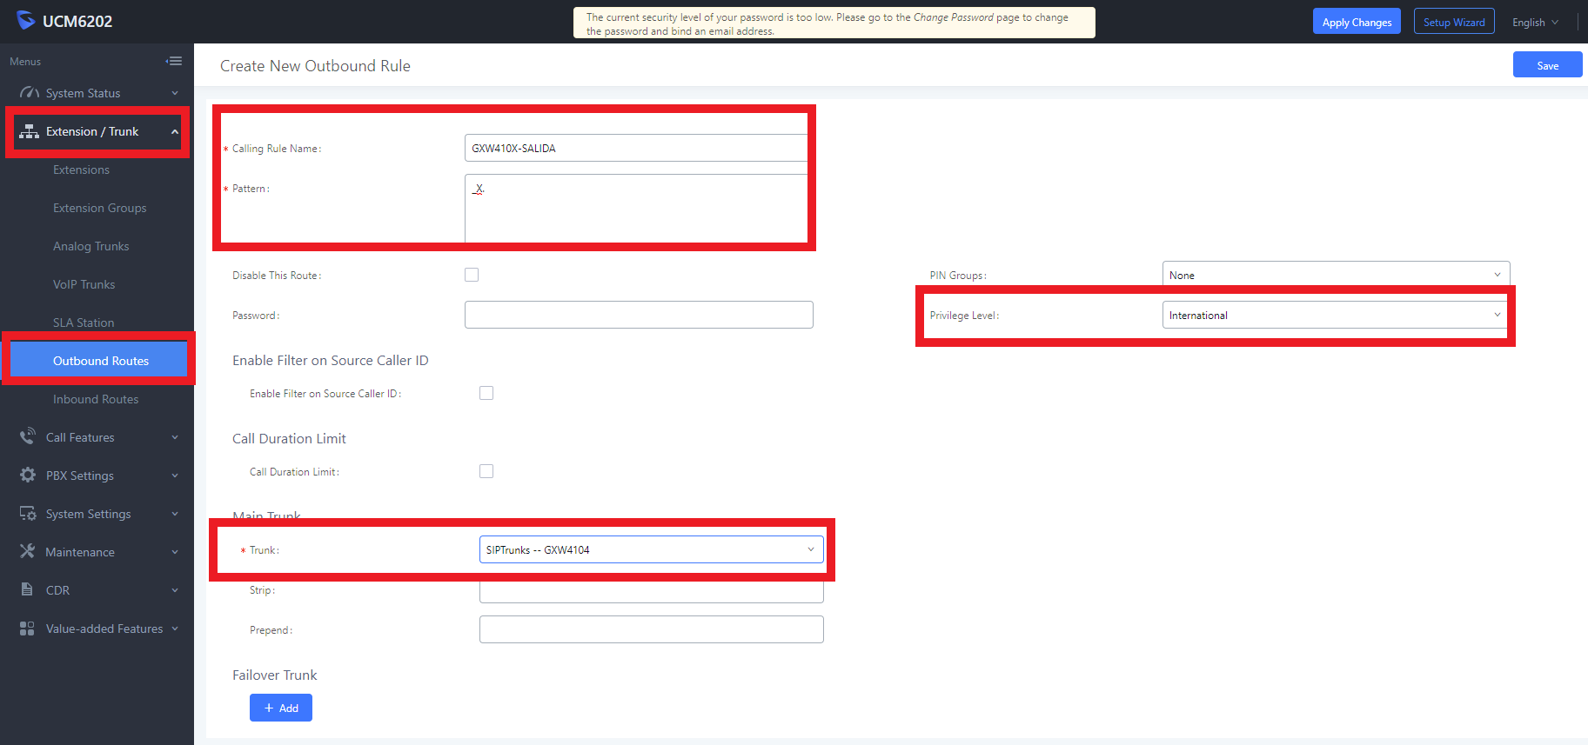Screen dimensions: 1588x745
Task: Open the PIN Groups dropdown
Action: point(1336,275)
